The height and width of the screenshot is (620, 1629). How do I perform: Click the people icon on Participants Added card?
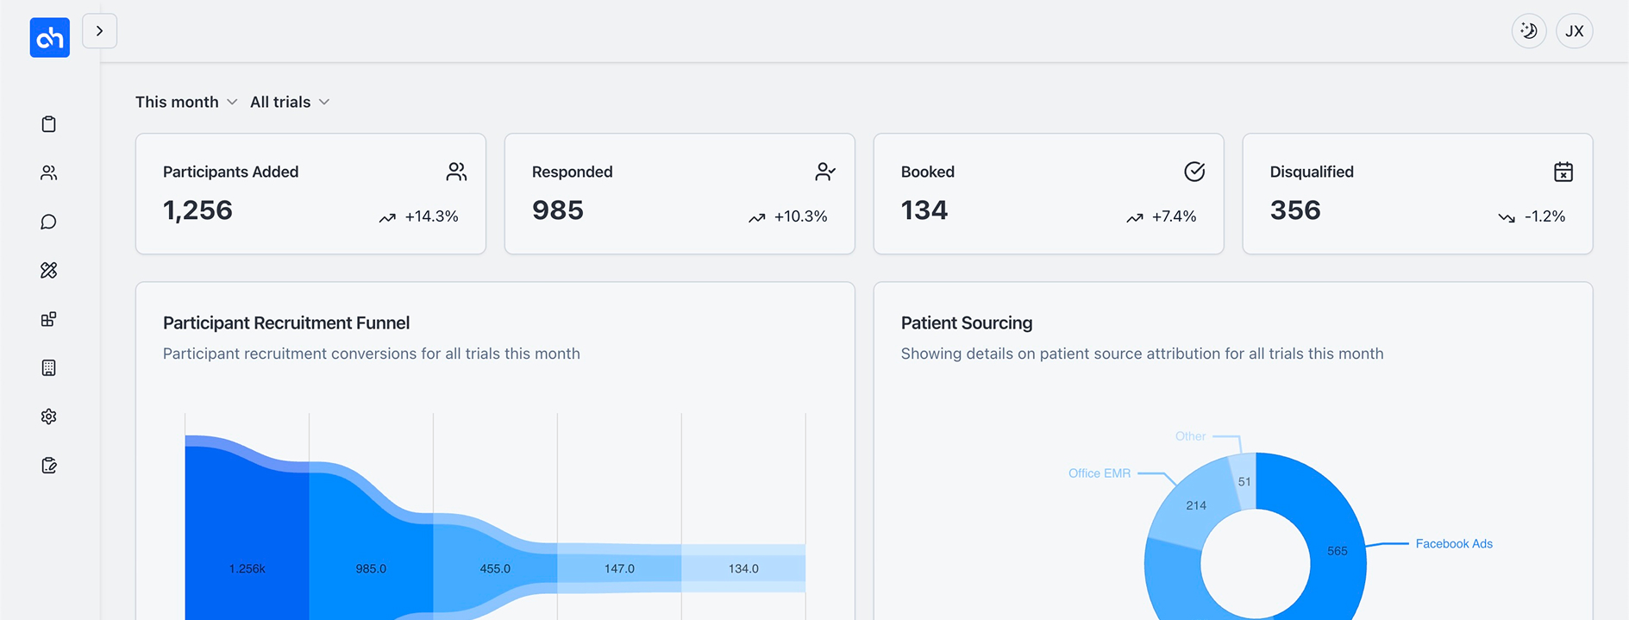click(456, 172)
